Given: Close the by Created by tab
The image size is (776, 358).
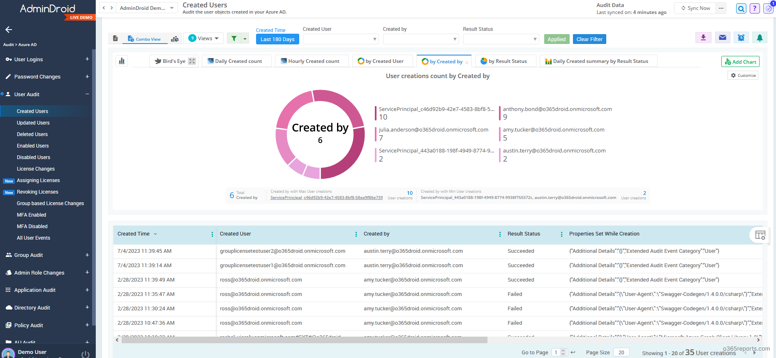Looking at the screenshot, I should coord(467,62).
